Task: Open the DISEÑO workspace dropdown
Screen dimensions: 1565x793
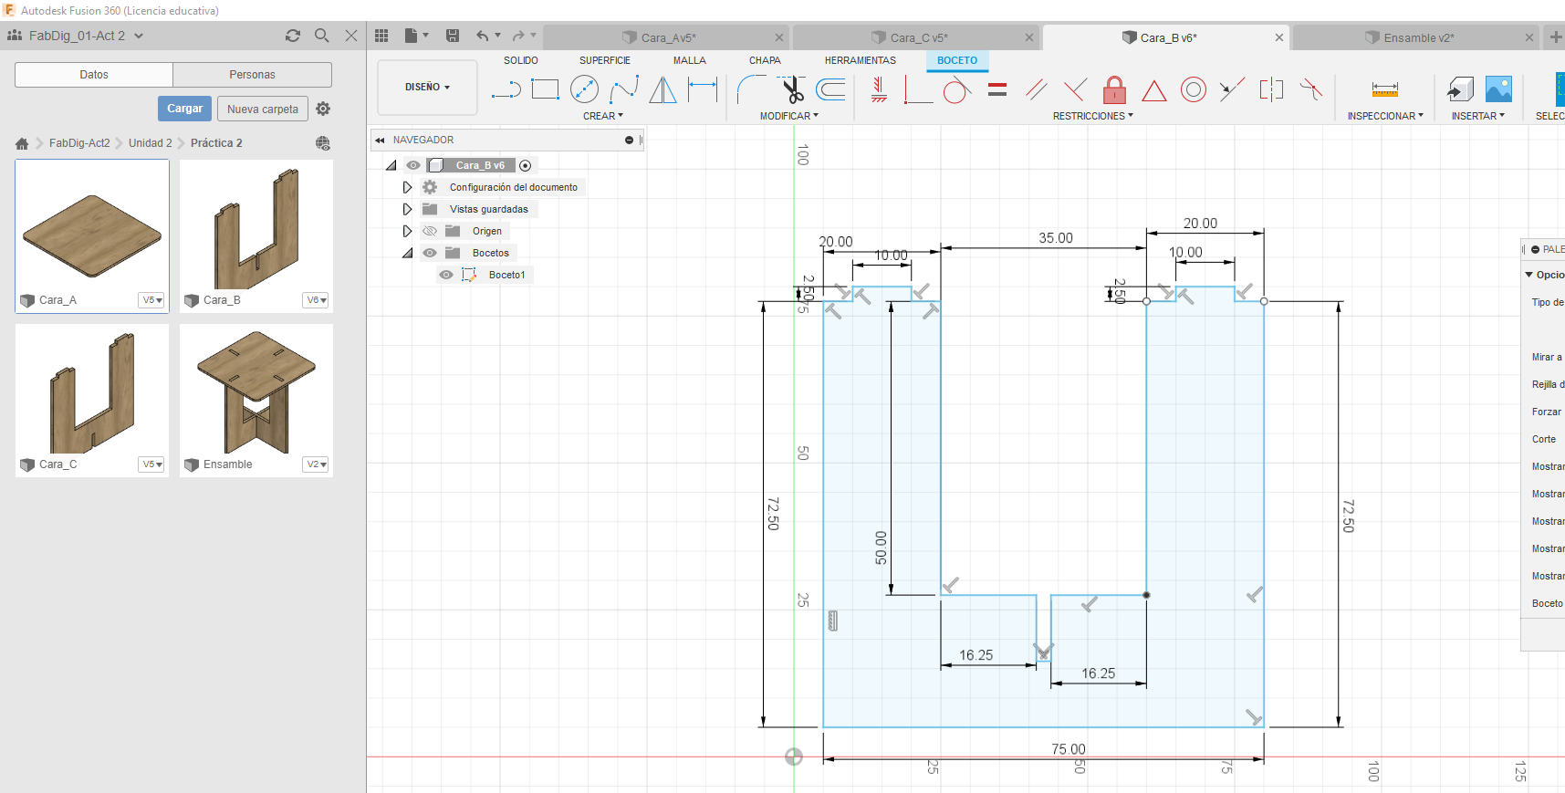Action: [x=427, y=88]
